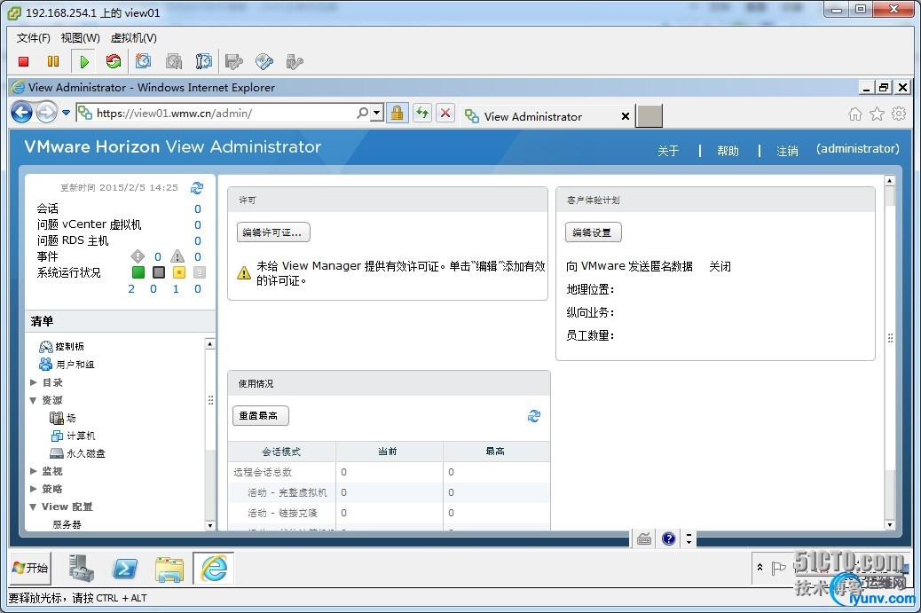Select 场 under resources
Screen dimensions: 921x613
(x=63, y=418)
